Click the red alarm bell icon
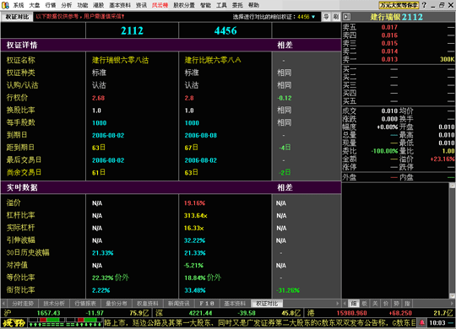 coord(421,322)
